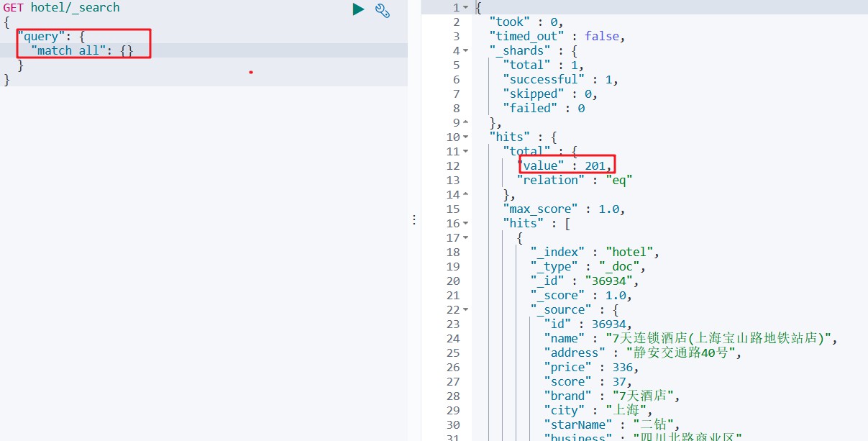The width and height of the screenshot is (868, 441).
Task: Click line number 20 in the response gutter
Action: (x=452, y=281)
